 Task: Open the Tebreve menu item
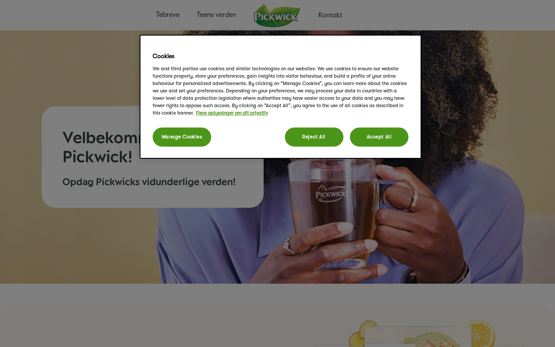168,15
